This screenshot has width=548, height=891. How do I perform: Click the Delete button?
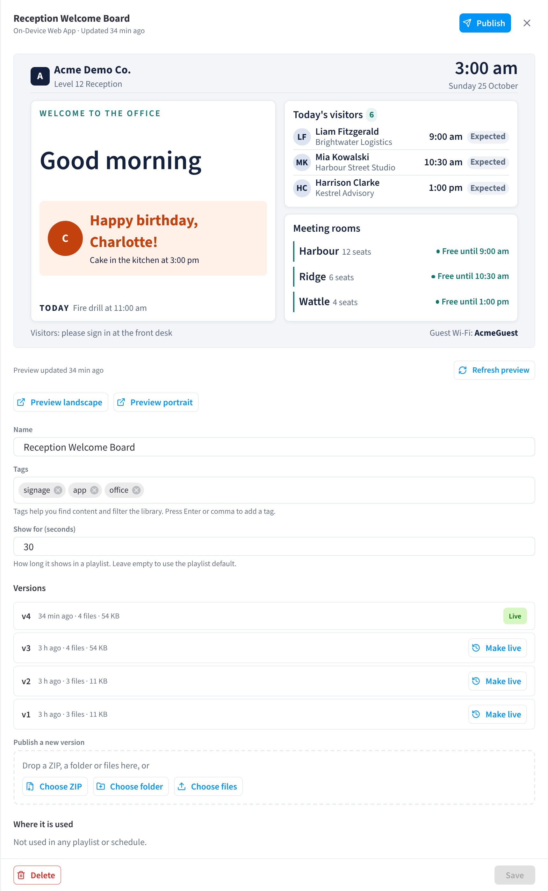pyautogui.click(x=37, y=875)
